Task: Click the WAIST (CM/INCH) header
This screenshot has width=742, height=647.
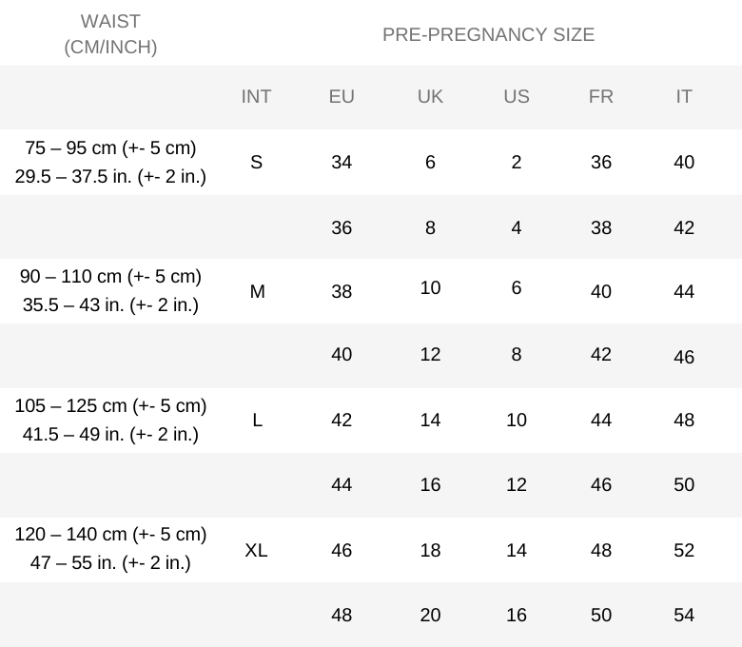Action: click(x=110, y=34)
